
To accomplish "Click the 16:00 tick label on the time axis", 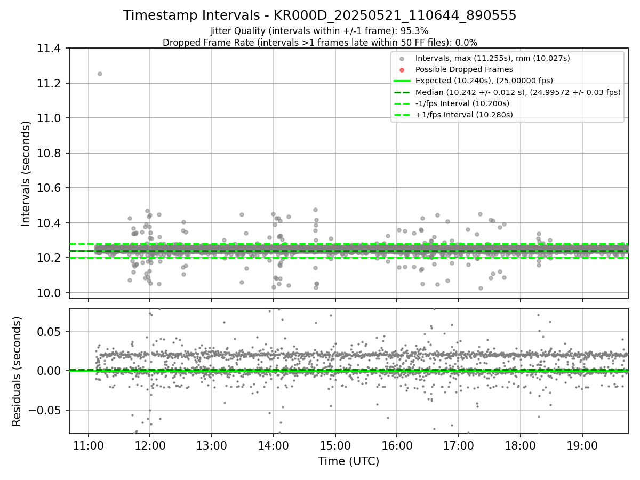I will click(x=397, y=445).
